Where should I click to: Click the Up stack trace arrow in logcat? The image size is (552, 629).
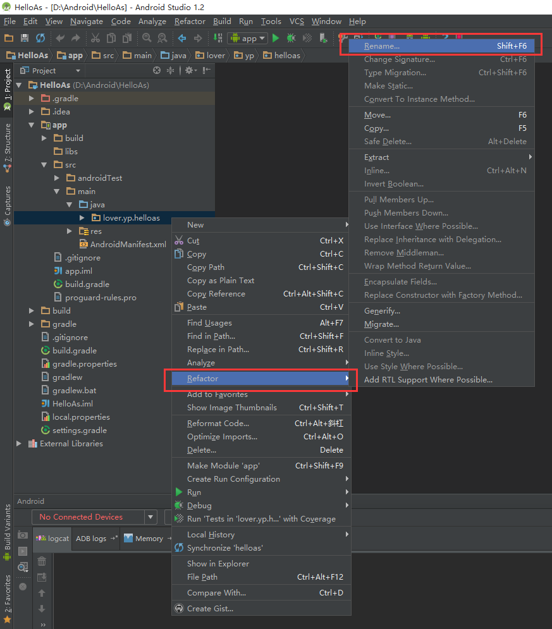[x=42, y=593]
